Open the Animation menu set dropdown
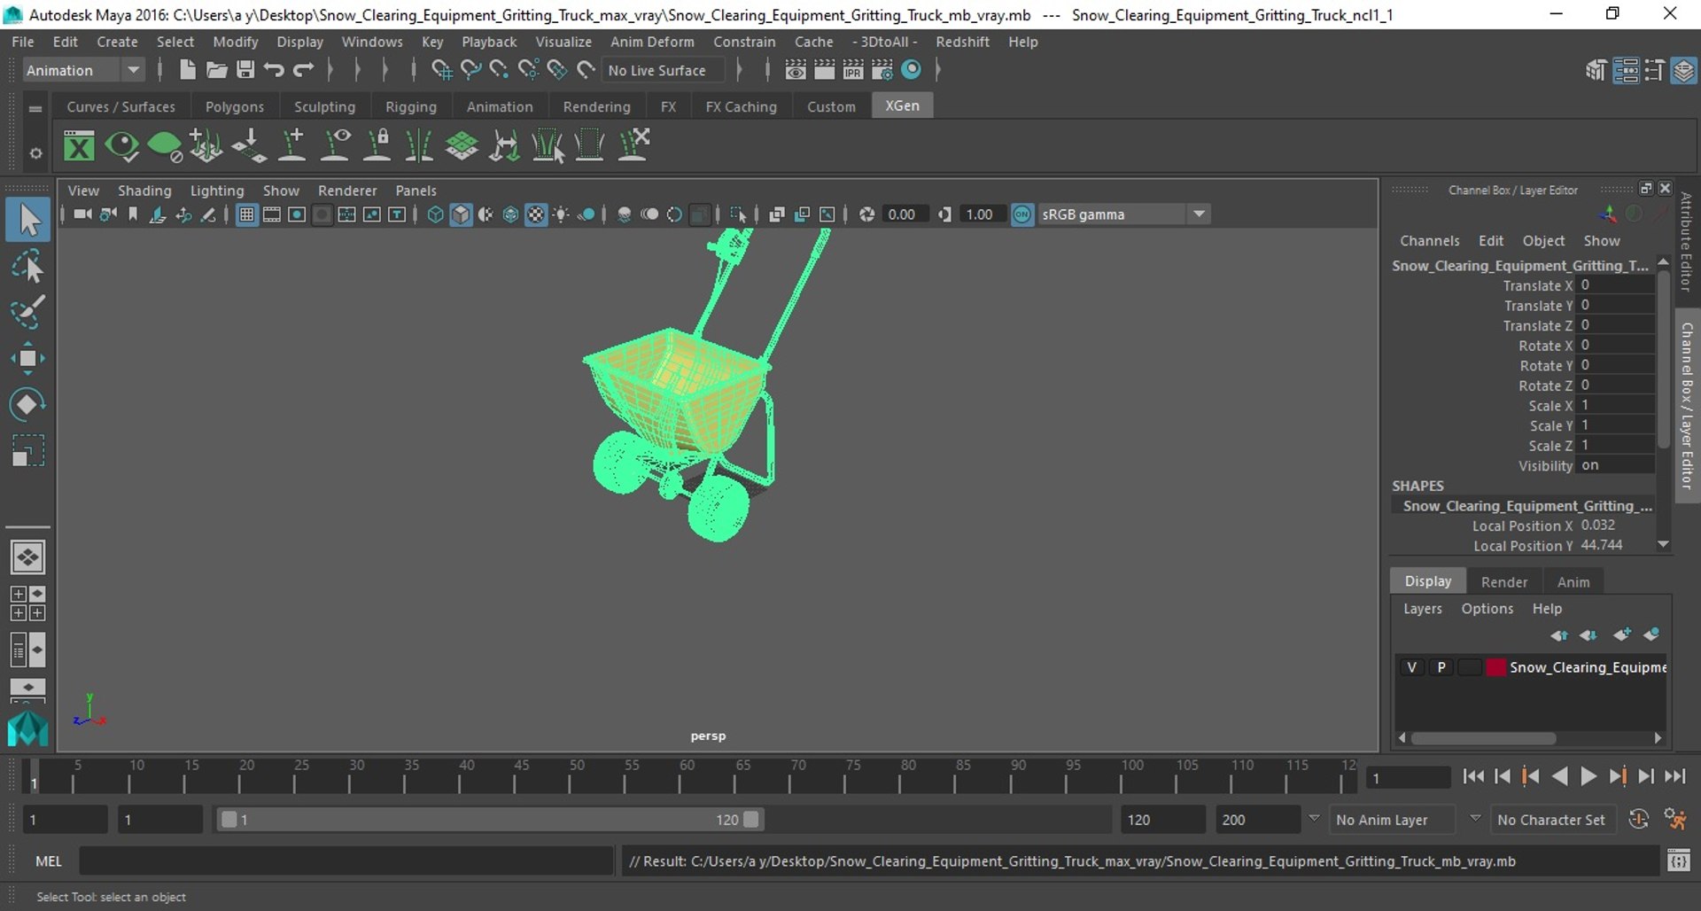This screenshot has height=911, width=1701. click(x=83, y=70)
